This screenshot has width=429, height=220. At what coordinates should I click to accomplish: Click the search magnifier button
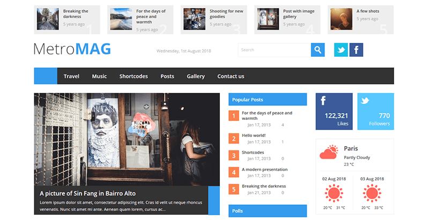coord(317,50)
